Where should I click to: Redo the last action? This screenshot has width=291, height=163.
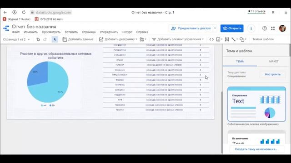pyautogui.click(x=45, y=39)
